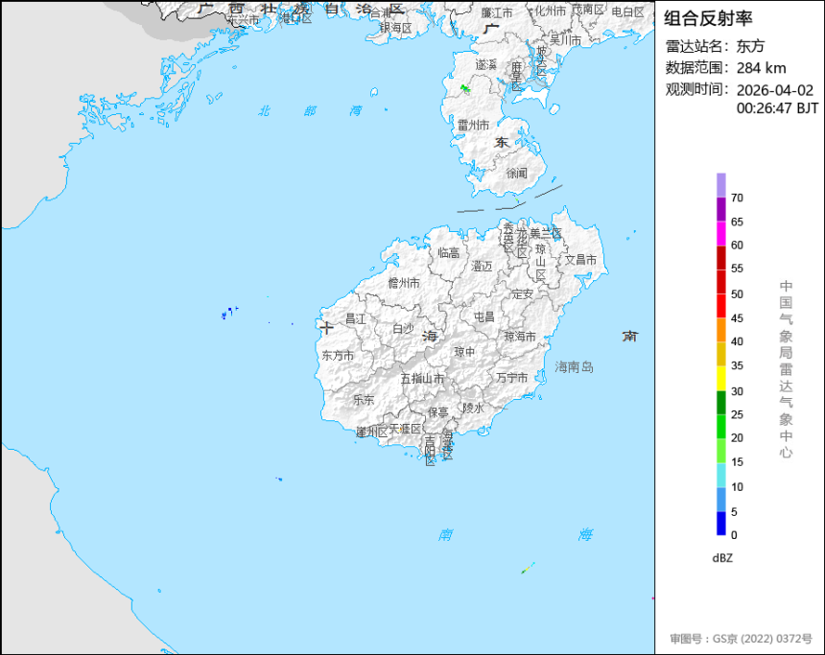Click the 乐东 map label

tap(364, 400)
